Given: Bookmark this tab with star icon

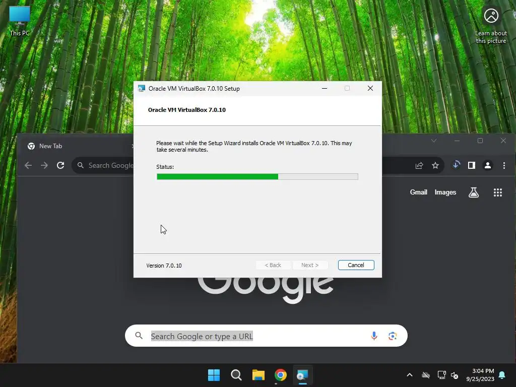Looking at the screenshot, I should click(x=435, y=165).
